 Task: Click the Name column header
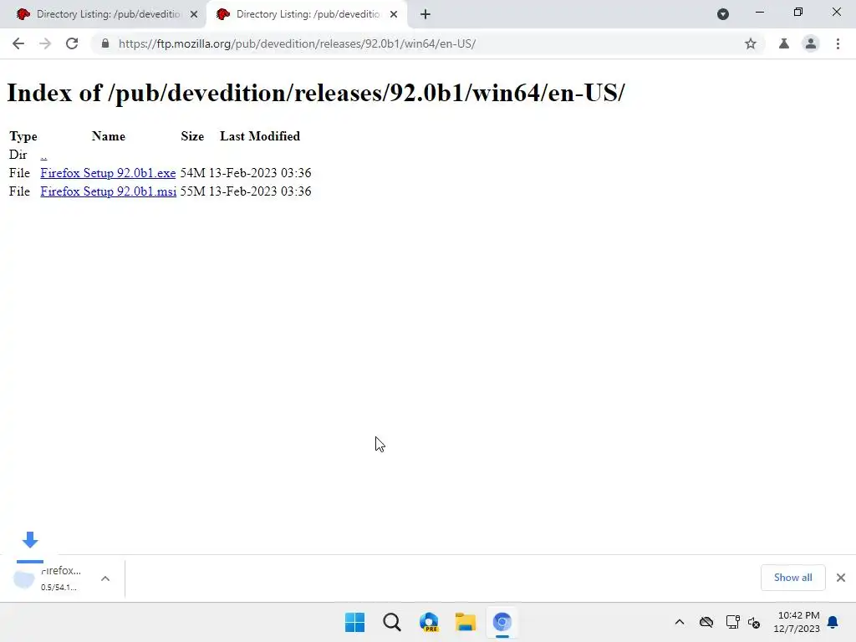coord(109,136)
